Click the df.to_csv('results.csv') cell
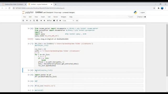 coord(89,86)
